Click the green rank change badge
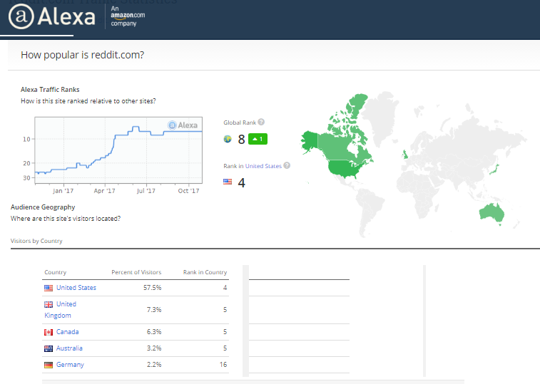This screenshot has width=540, height=384. [x=258, y=139]
